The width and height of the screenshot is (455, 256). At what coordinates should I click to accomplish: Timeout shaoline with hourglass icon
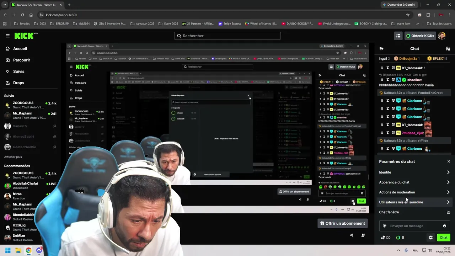[388, 80]
